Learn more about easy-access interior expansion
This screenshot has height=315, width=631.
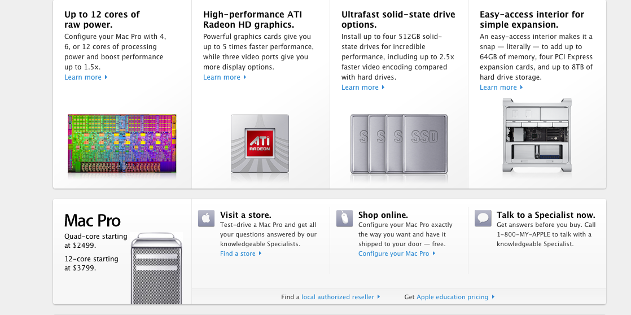(501, 88)
